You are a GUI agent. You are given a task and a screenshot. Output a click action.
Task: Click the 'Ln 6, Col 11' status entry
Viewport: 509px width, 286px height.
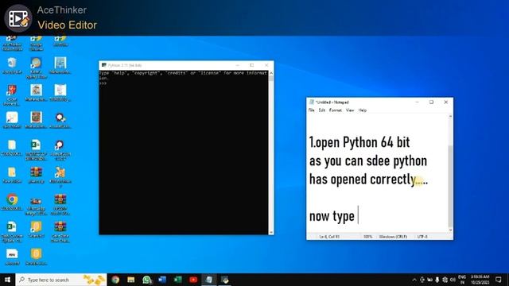coord(329,237)
